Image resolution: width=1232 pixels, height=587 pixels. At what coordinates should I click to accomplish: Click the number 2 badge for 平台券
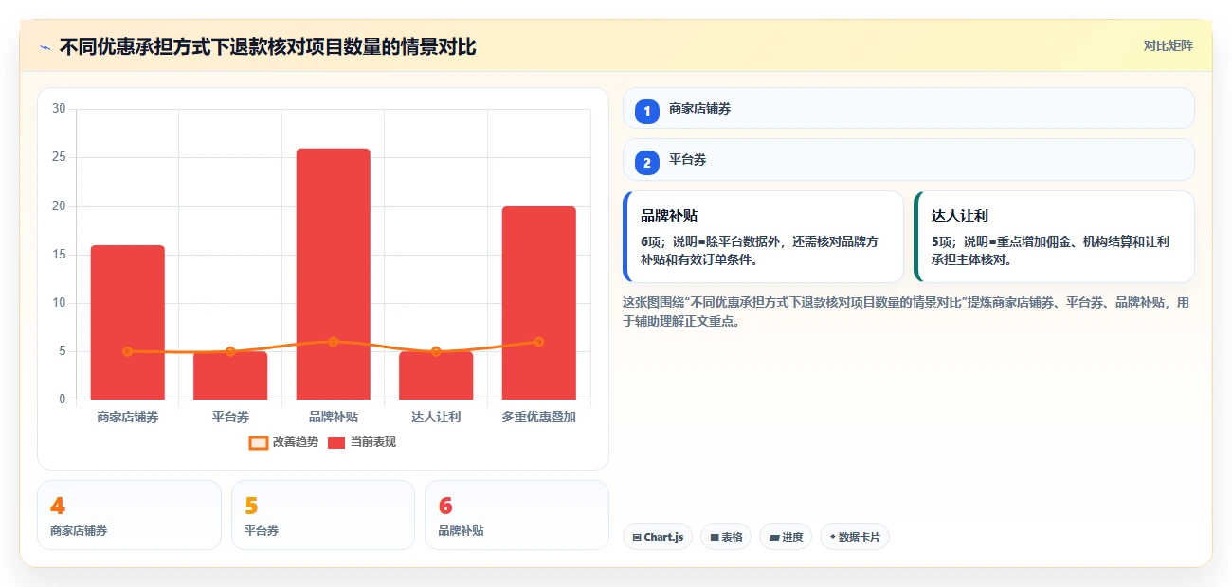647,163
